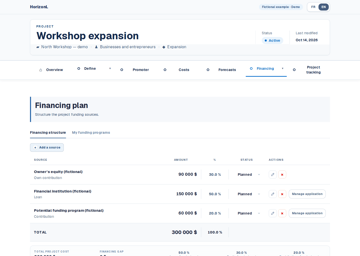Click the Financial institution (fictional) name
This screenshot has height=256, width=360.
(63, 191)
